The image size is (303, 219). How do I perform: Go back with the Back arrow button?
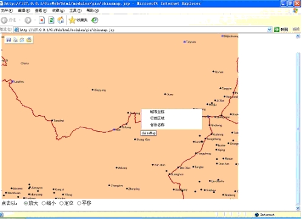click(4, 20)
